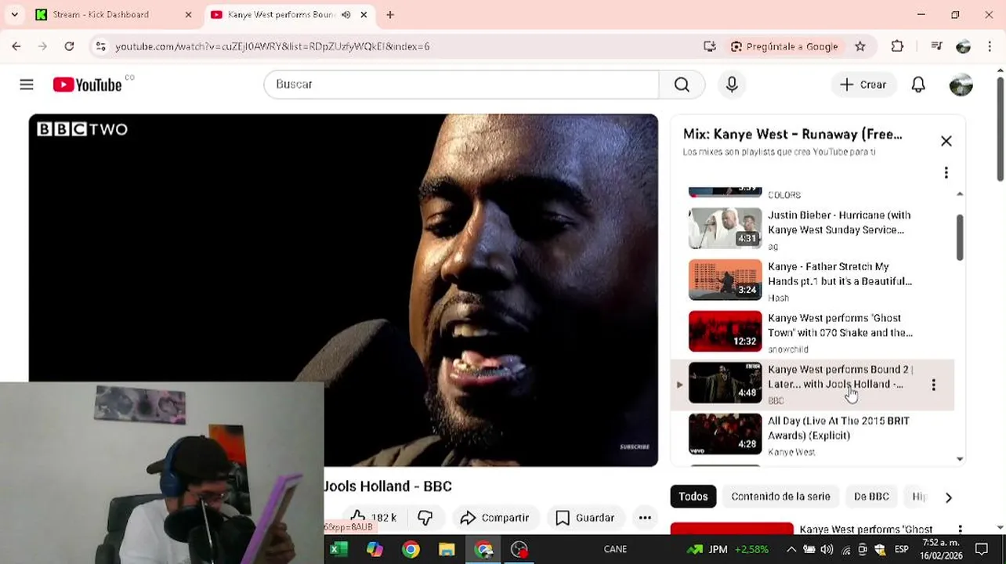Install app icon in address bar

coord(710,46)
